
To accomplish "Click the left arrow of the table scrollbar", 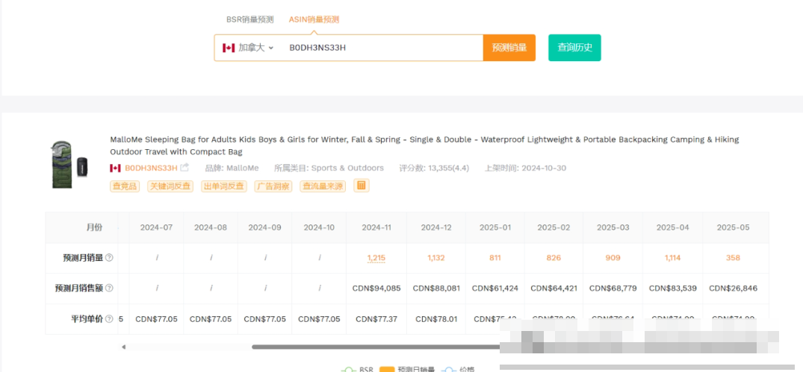I will tap(123, 347).
